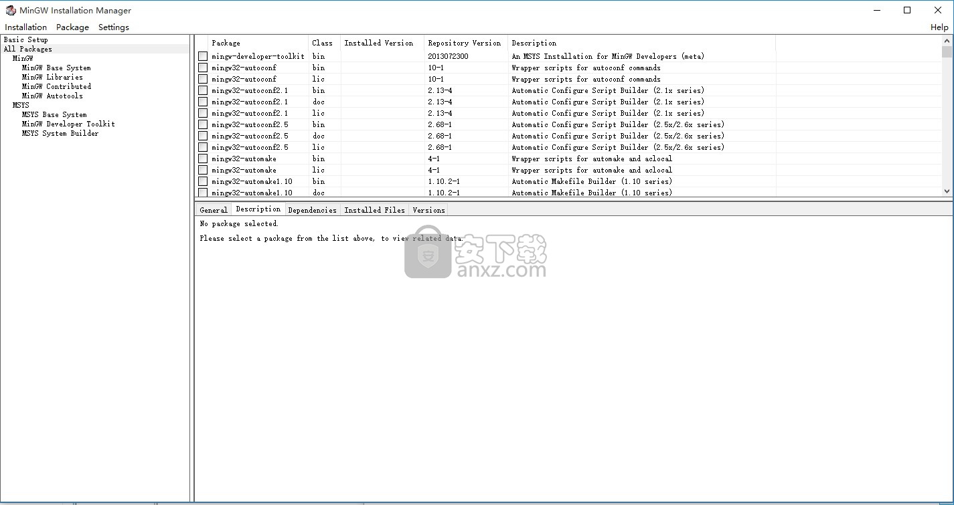This screenshot has height=505, width=954.
Task: Click 'No package selected.' message
Action: click(239, 223)
